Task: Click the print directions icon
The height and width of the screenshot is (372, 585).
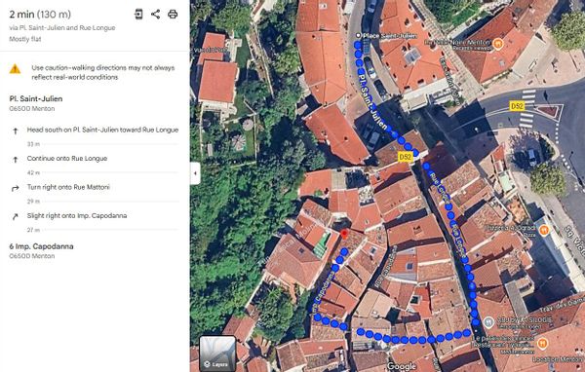Action: tap(173, 15)
